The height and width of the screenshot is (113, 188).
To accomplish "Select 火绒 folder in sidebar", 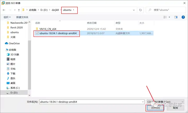I will (11, 37).
